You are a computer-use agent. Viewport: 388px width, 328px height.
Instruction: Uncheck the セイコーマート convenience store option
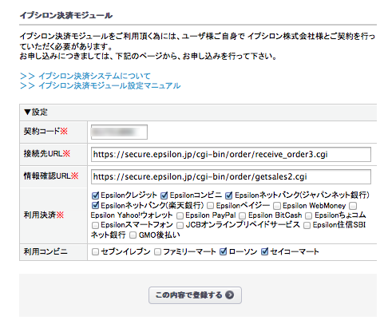(264, 251)
